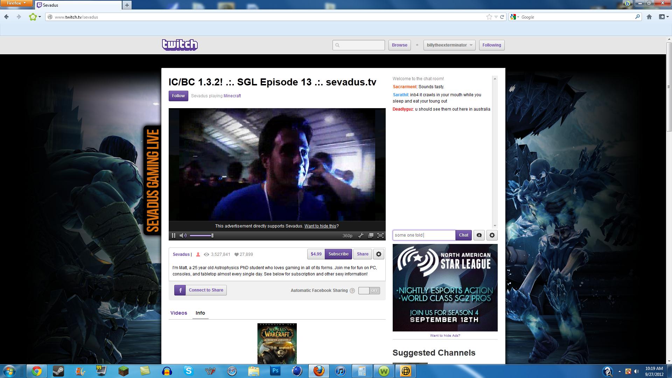This screenshot has width=672, height=378.
Task: Click 'Want to hide this' ad link
Action: tap(320, 226)
